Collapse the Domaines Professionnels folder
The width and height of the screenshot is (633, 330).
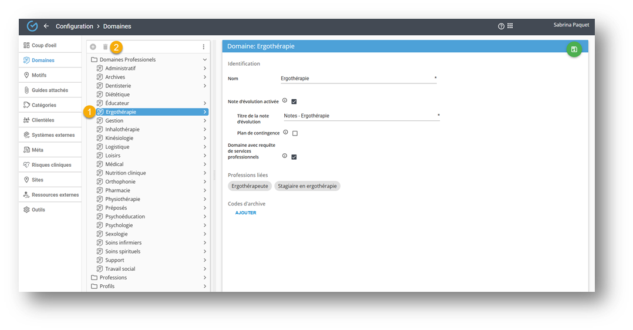pyautogui.click(x=204, y=60)
